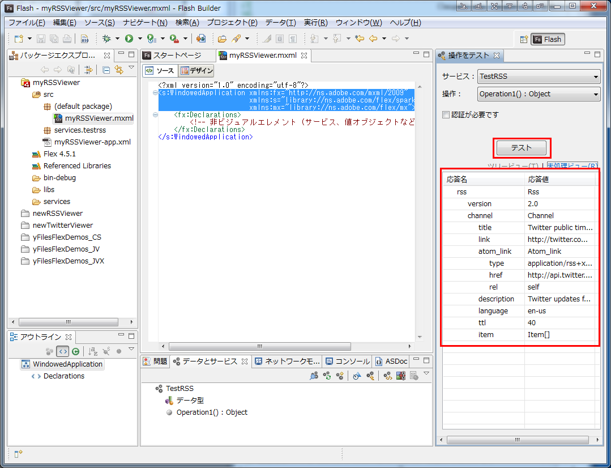Minimize the アウトライン view
Viewport: 611px width, 468px height.
click(121, 335)
